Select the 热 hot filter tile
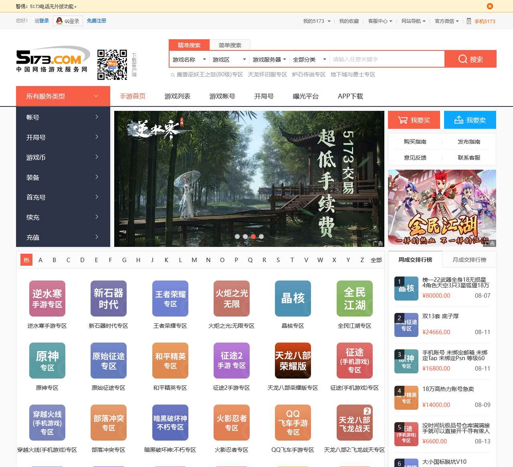This screenshot has width=513, height=467. [26, 260]
